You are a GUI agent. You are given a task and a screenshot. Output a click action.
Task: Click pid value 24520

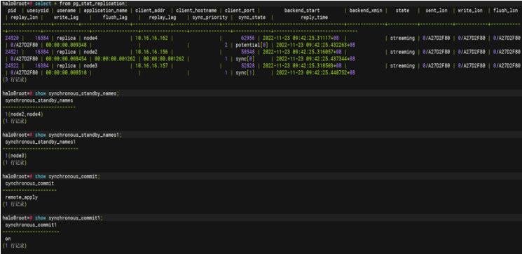click(12, 39)
